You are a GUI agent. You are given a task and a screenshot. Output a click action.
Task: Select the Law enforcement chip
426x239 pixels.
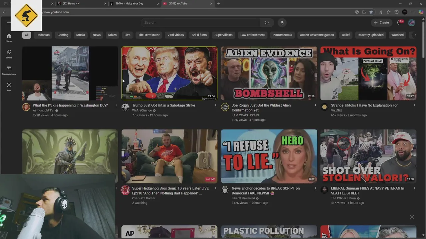tap(252, 35)
